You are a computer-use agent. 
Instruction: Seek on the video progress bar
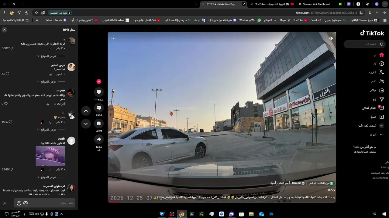(222, 202)
